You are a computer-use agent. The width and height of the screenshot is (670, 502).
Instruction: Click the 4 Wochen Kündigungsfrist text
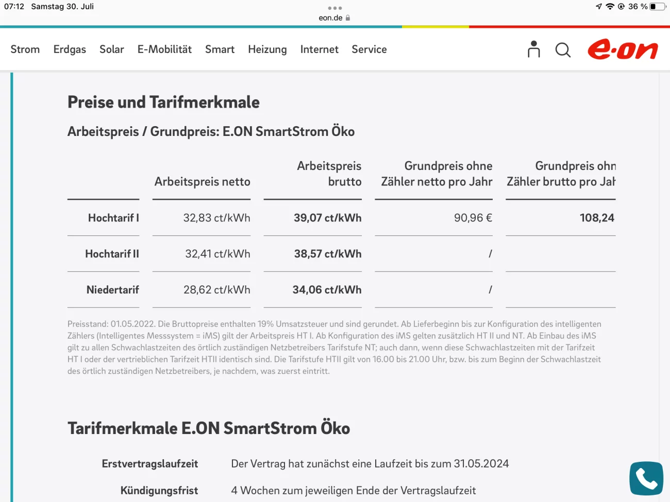pyautogui.click(x=353, y=491)
